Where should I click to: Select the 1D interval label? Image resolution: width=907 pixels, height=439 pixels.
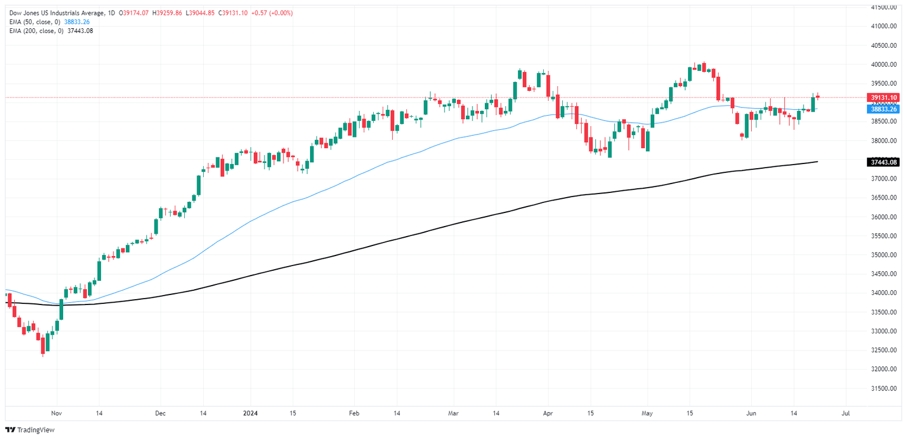[109, 13]
